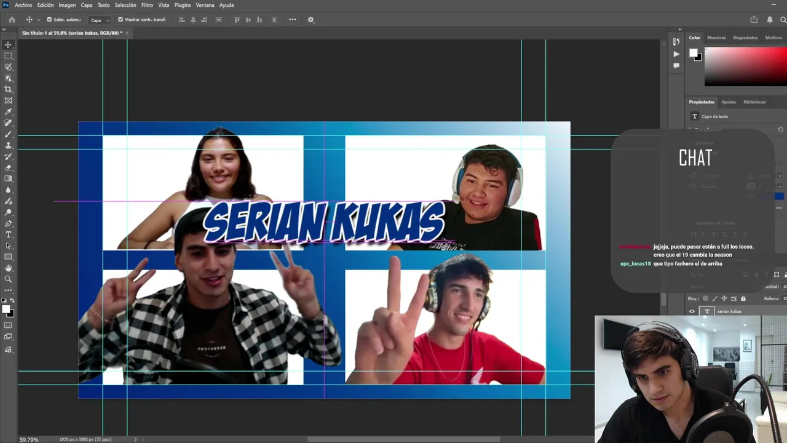Select the Gradient tool
This screenshot has width=787, height=443.
point(8,178)
